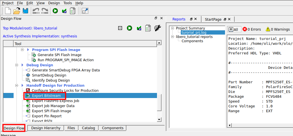Collapse the Project Summary tree node

[172, 28]
